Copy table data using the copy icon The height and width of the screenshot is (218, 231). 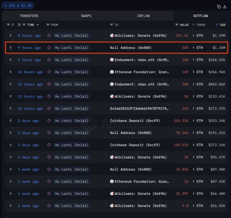219,6
